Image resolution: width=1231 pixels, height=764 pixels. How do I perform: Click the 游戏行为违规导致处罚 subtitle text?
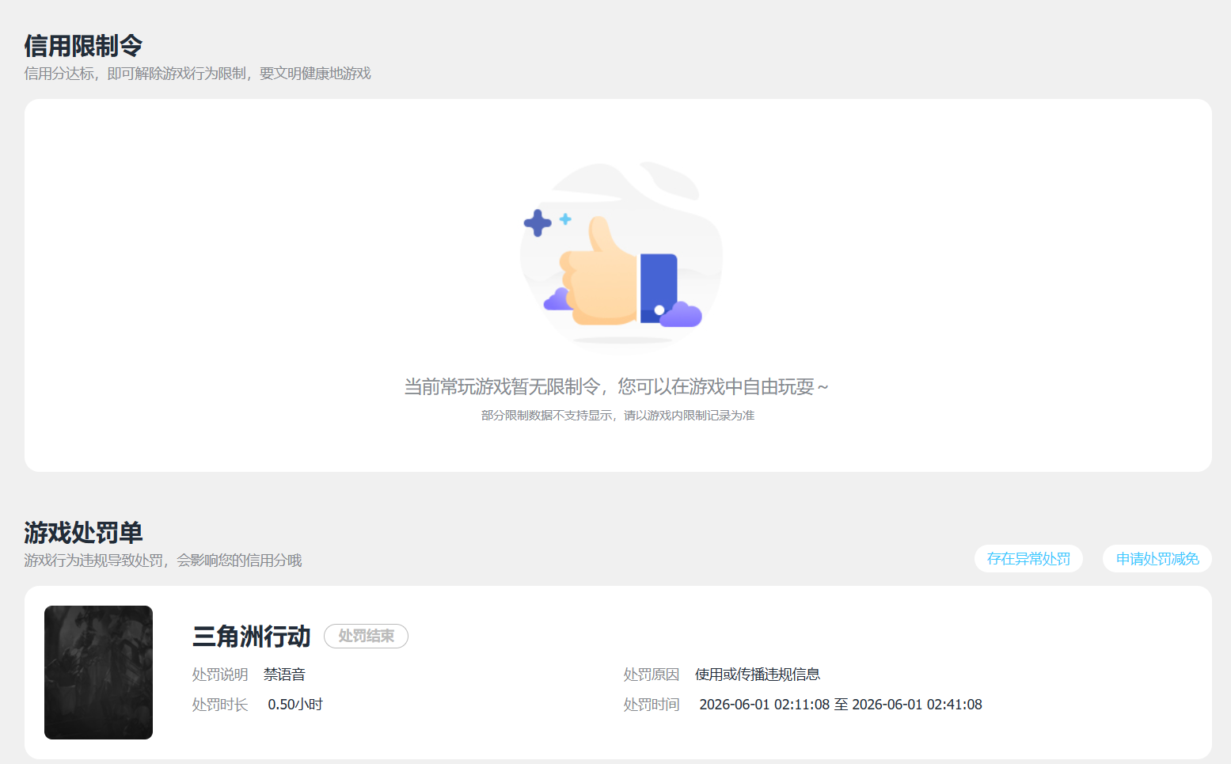click(x=163, y=561)
